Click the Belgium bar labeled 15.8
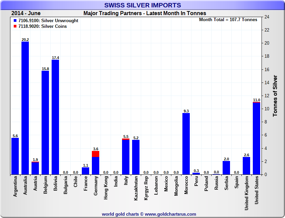This screenshot has height=218, width=285. click(x=45, y=122)
